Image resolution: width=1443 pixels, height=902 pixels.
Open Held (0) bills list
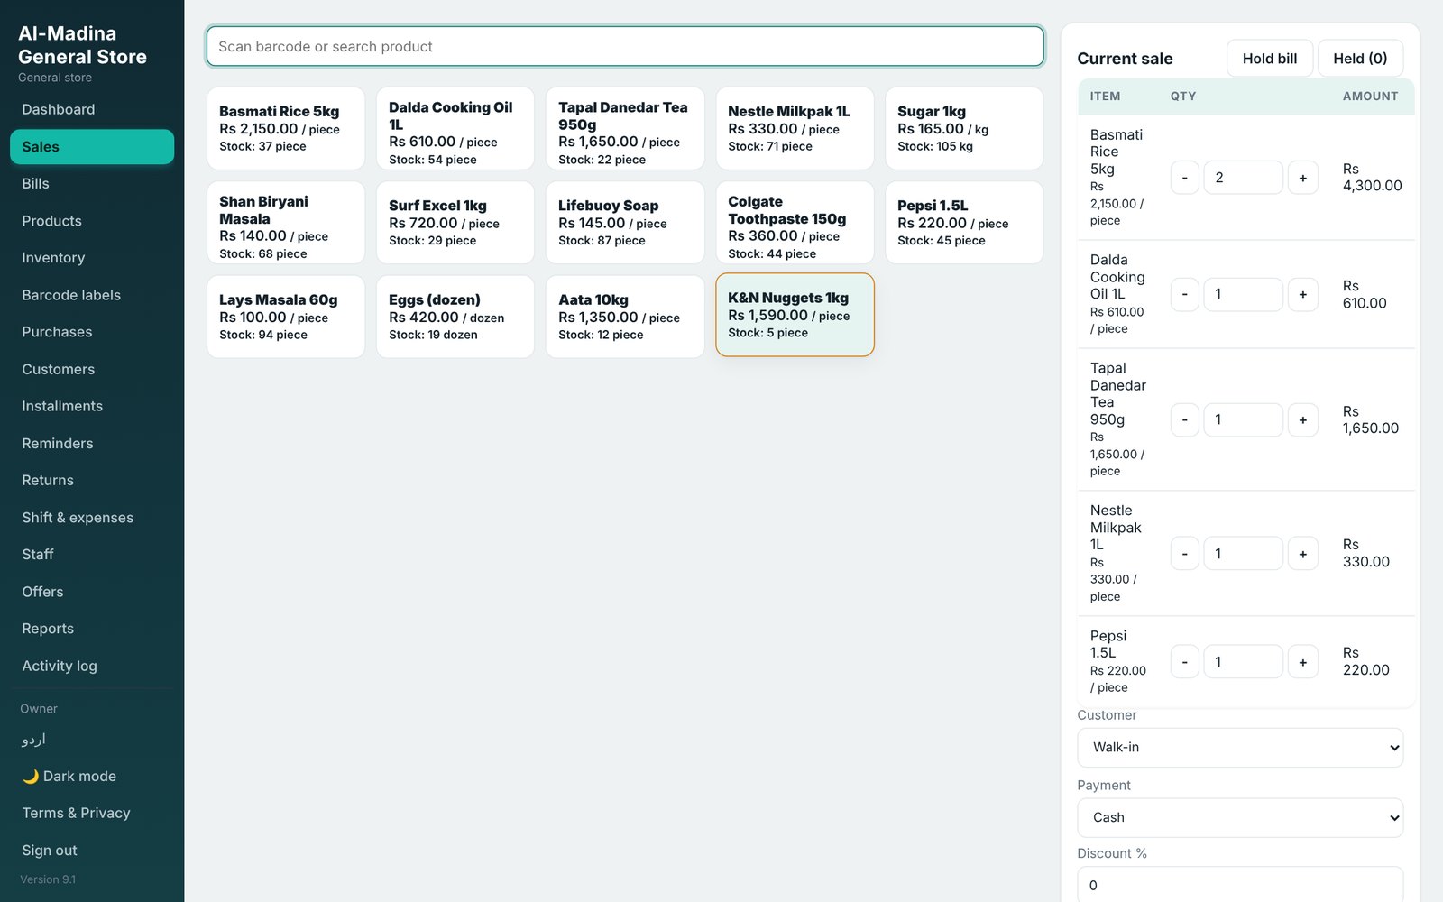point(1360,59)
